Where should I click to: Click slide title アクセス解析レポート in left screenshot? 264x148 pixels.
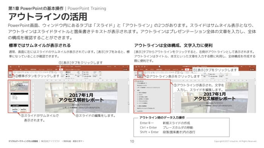click(x=81, y=100)
